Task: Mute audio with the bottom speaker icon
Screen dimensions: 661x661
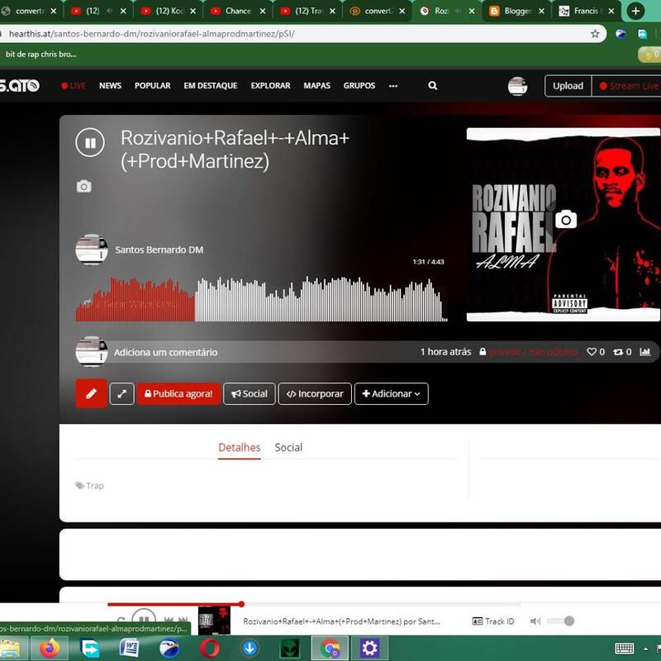Action: click(x=535, y=621)
